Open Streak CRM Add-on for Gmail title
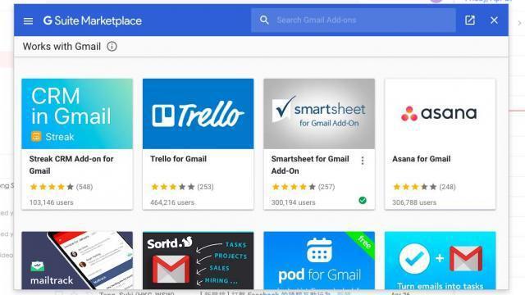 coord(71,165)
